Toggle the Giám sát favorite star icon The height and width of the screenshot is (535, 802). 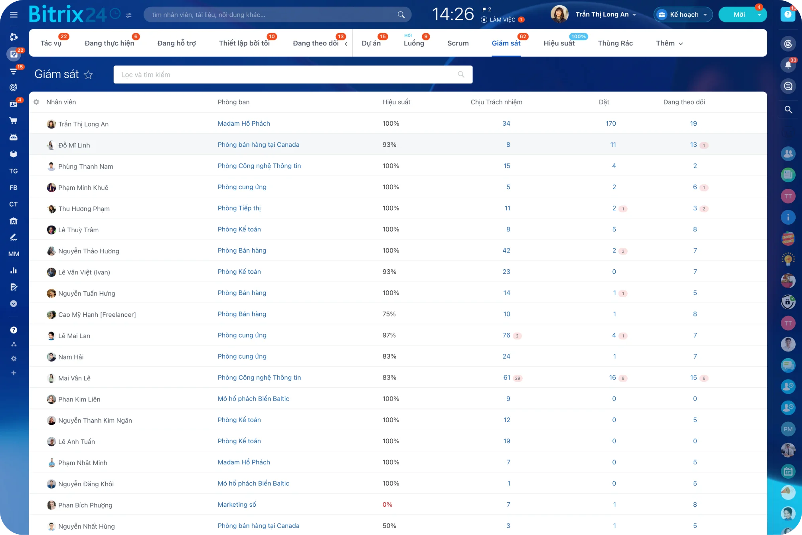[x=89, y=75]
